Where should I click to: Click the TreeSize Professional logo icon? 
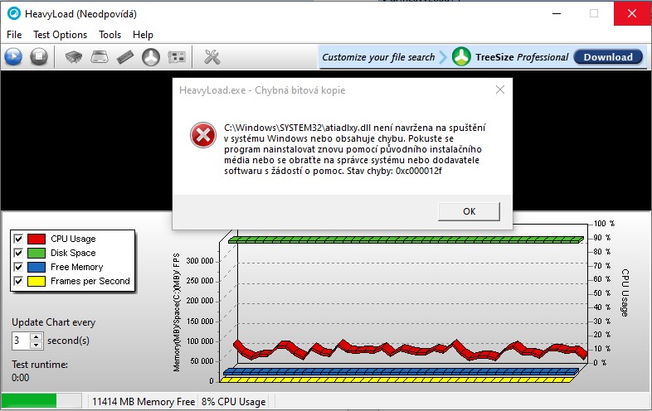pyautogui.click(x=461, y=56)
